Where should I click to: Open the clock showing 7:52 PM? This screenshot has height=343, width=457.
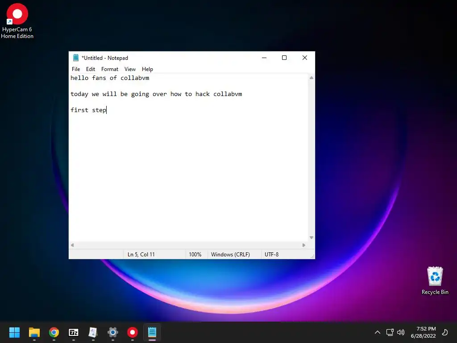click(x=423, y=332)
